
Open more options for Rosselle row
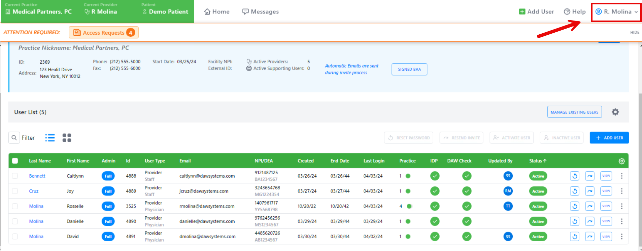pos(622,206)
